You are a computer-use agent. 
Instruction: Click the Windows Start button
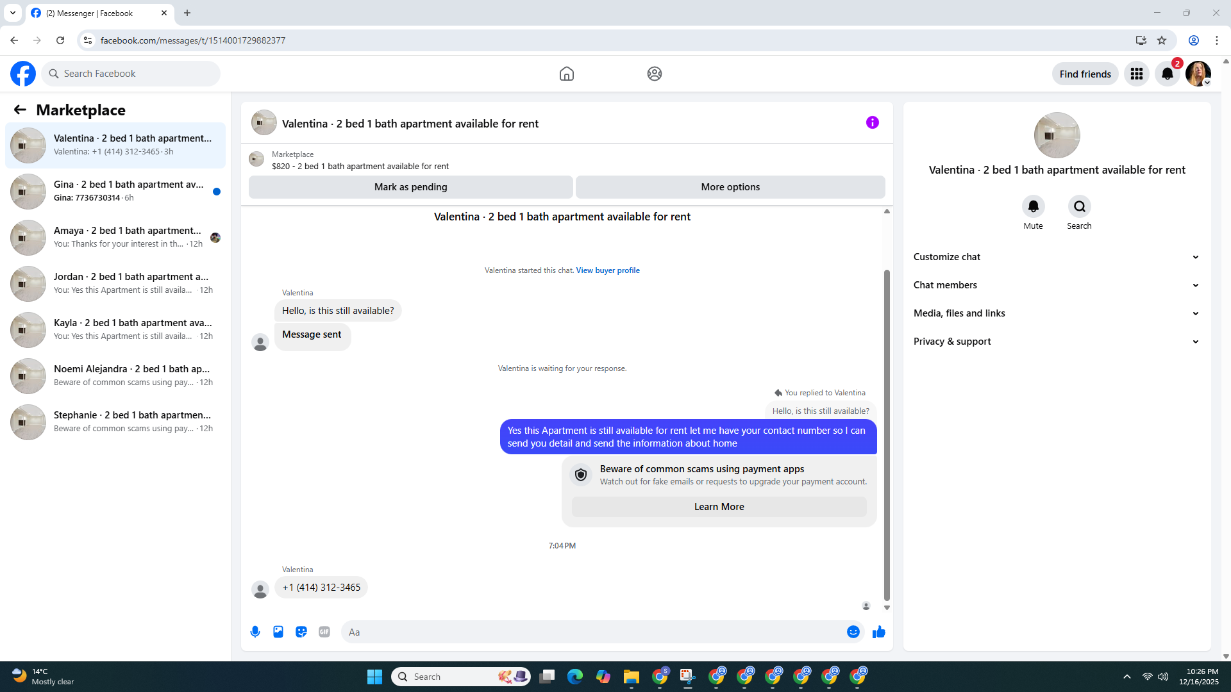(374, 677)
